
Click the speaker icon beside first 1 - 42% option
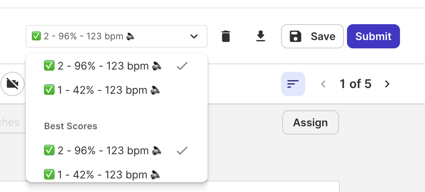point(155,90)
